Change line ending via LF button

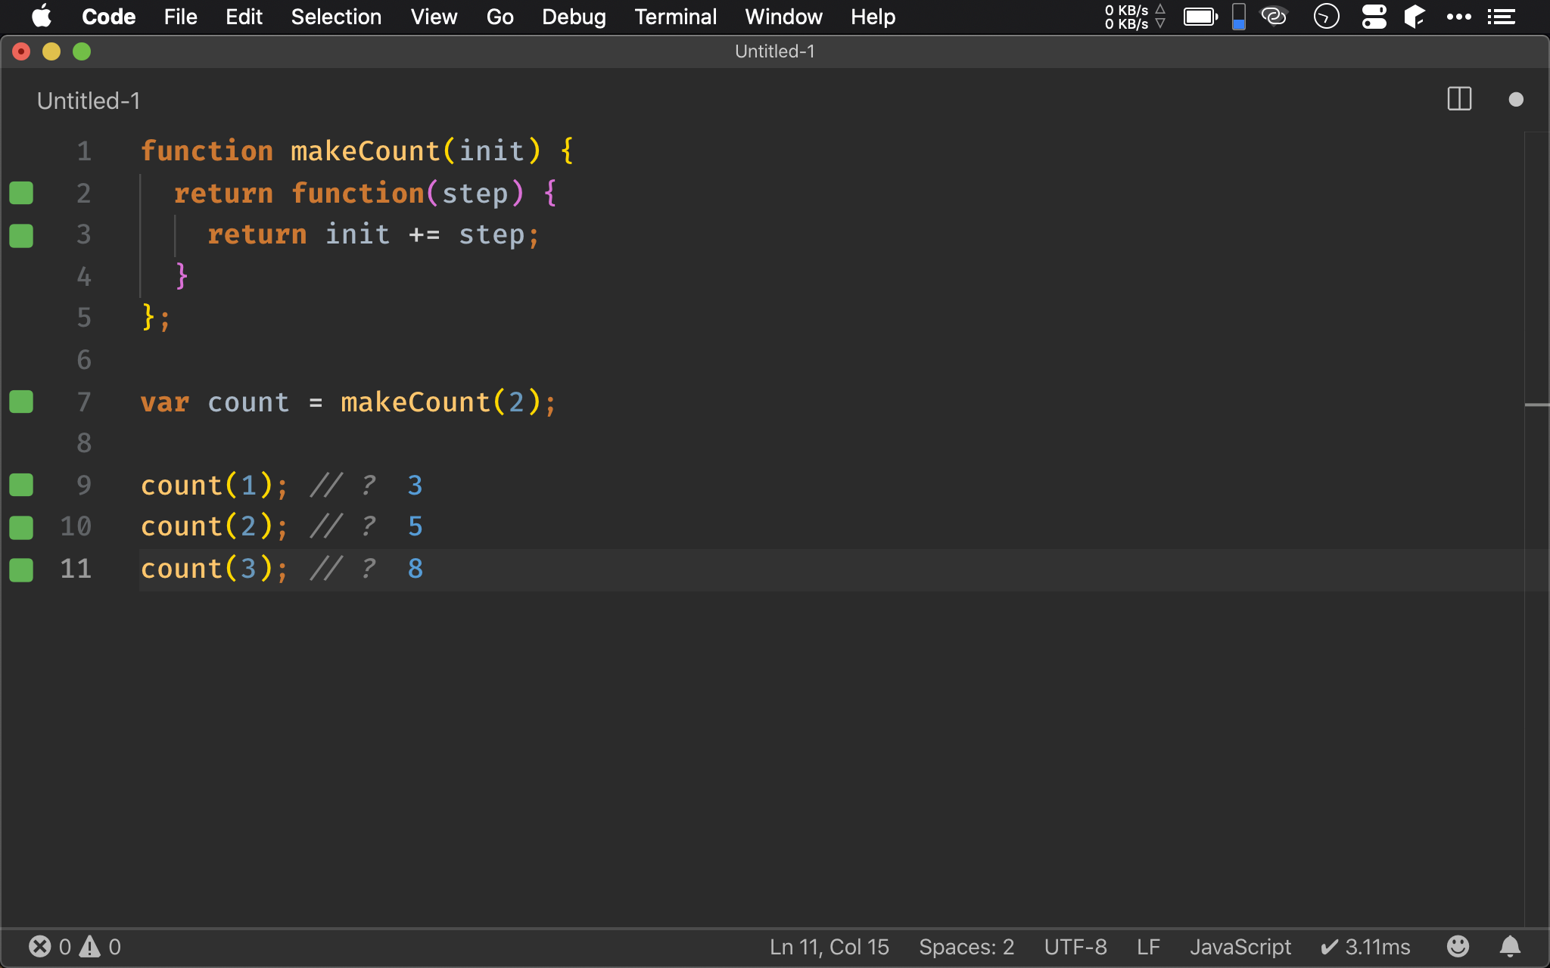[x=1148, y=947]
